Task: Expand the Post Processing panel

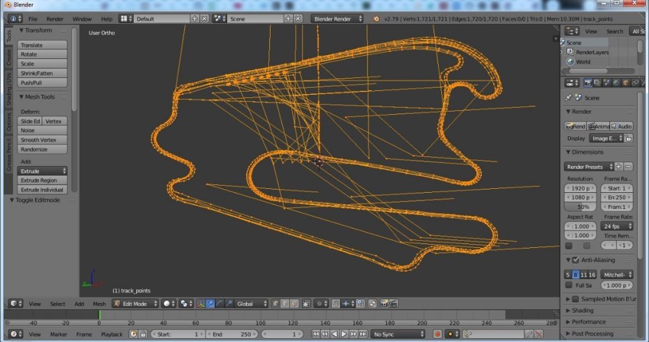Action: point(592,334)
